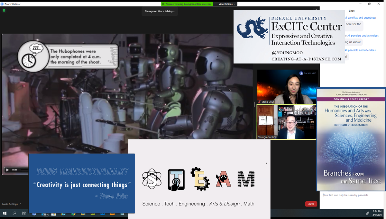Restore down the Zoom Webinar window
Screen dimensions: 386x219
[369, 4]
